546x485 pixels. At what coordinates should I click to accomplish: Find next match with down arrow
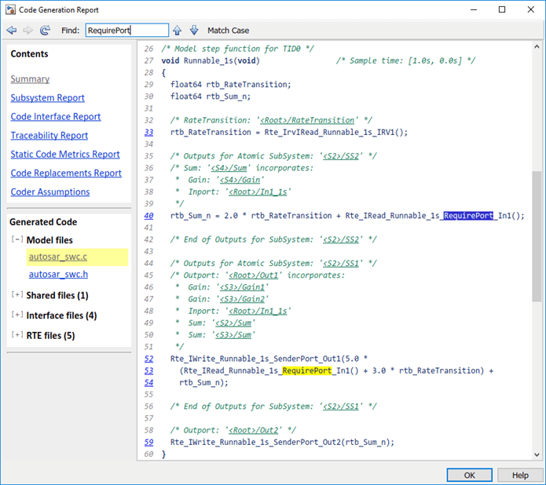(x=192, y=31)
